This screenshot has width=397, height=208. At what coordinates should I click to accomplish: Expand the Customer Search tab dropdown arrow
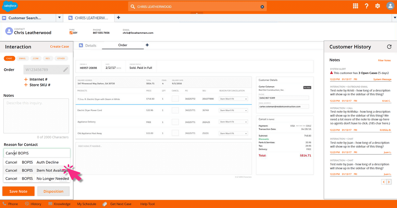tap(60, 18)
